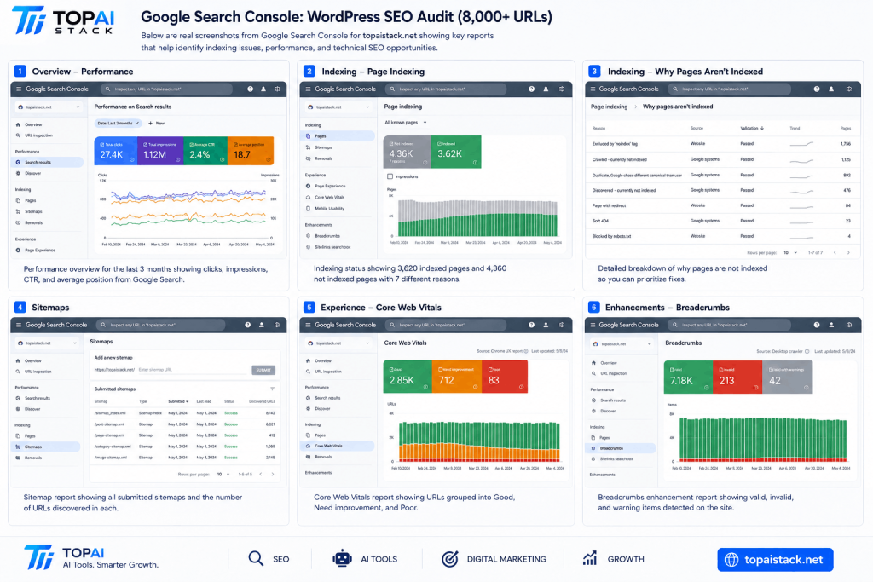873x582 pixels.
Task: Open hamburger menu in Overview – Performance console
Action: point(19,89)
